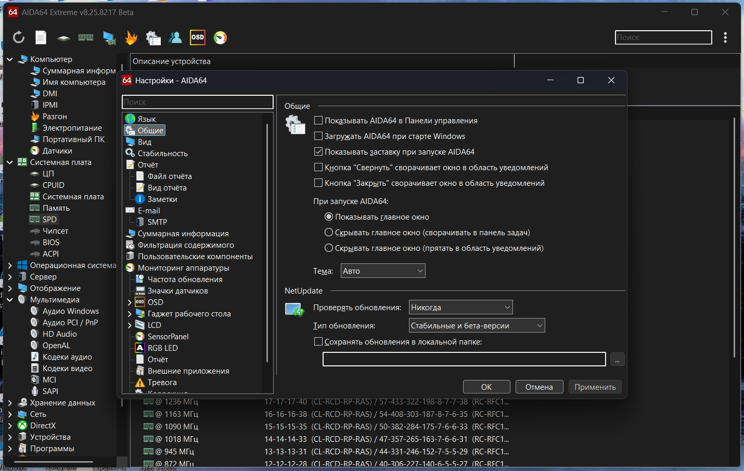Click the memory benchmark RAM icon
Image resolution: width=744 pixels, height=471 pixels.
(86, 37)
